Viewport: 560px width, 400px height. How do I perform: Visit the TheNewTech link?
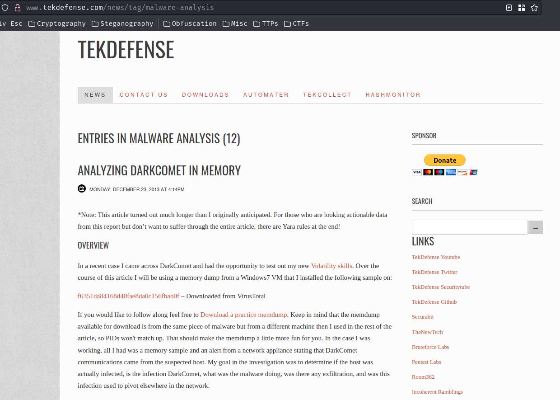(427, 332)
